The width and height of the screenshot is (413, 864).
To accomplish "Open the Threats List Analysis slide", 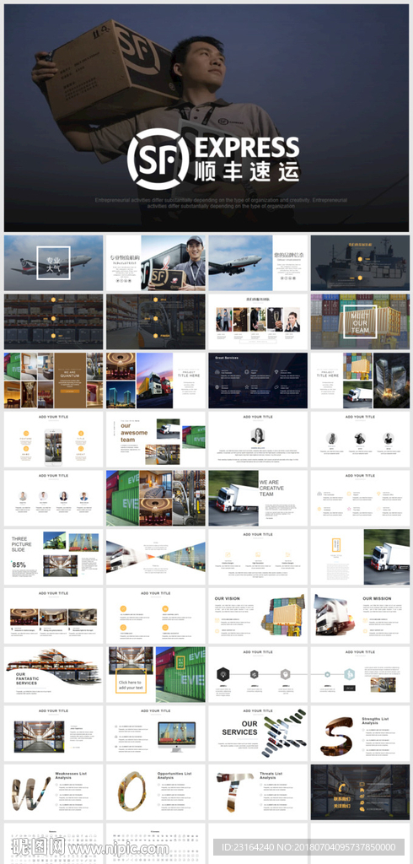I will click(x=258, y=791).
